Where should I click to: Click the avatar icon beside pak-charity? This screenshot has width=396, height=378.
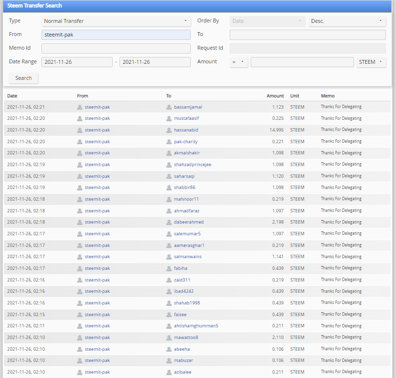pos(169,142)
